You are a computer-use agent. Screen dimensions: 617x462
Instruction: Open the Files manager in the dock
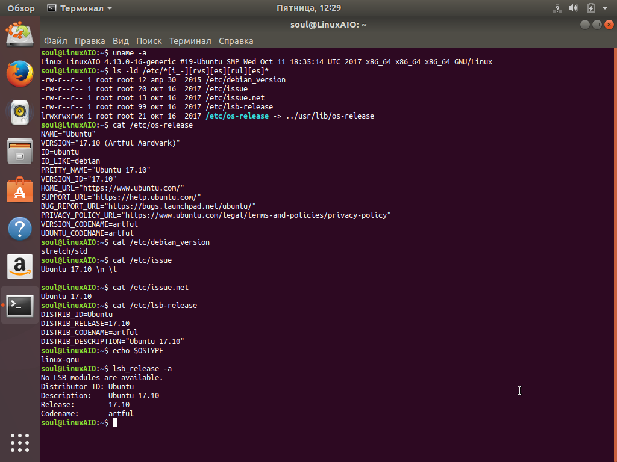point(20,151)
